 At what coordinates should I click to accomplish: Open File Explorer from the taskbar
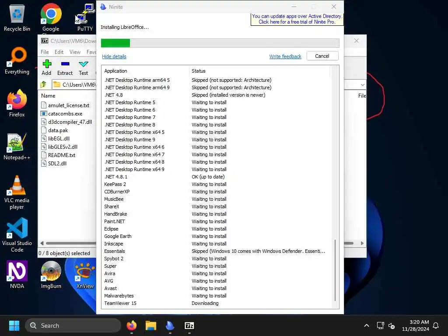tap(151, 325)
